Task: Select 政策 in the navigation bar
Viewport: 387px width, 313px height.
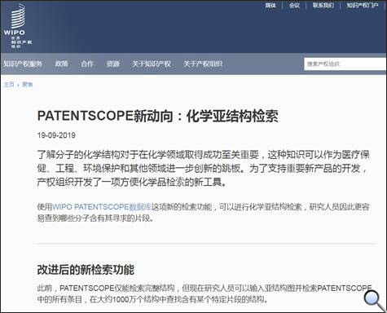Action: [x=62, y=64]
